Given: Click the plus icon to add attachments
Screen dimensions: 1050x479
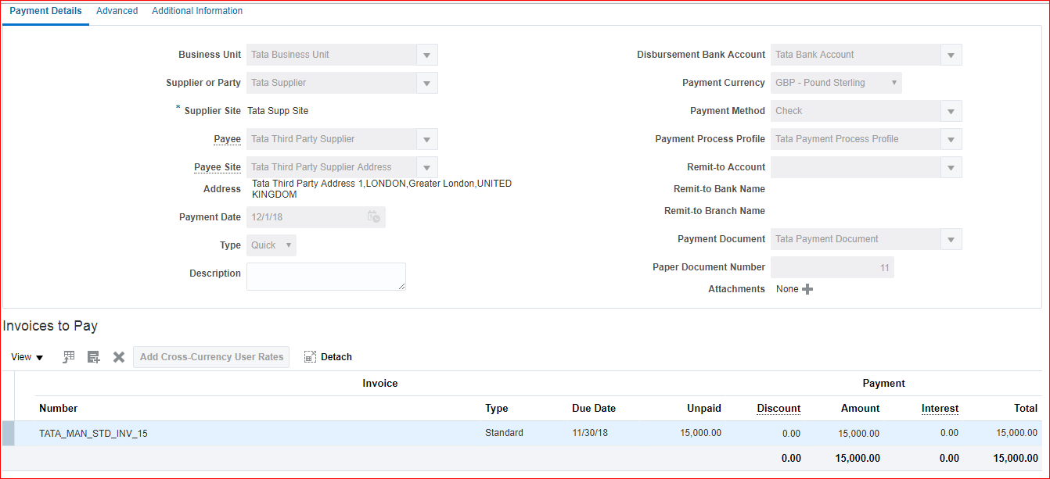Looking at the screenshot, I should click(x=807, y=289).
